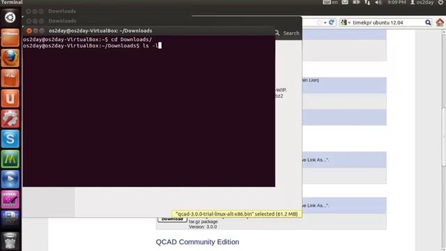Minimize the terminal window
446x251 pixels.
coord(36,31)
